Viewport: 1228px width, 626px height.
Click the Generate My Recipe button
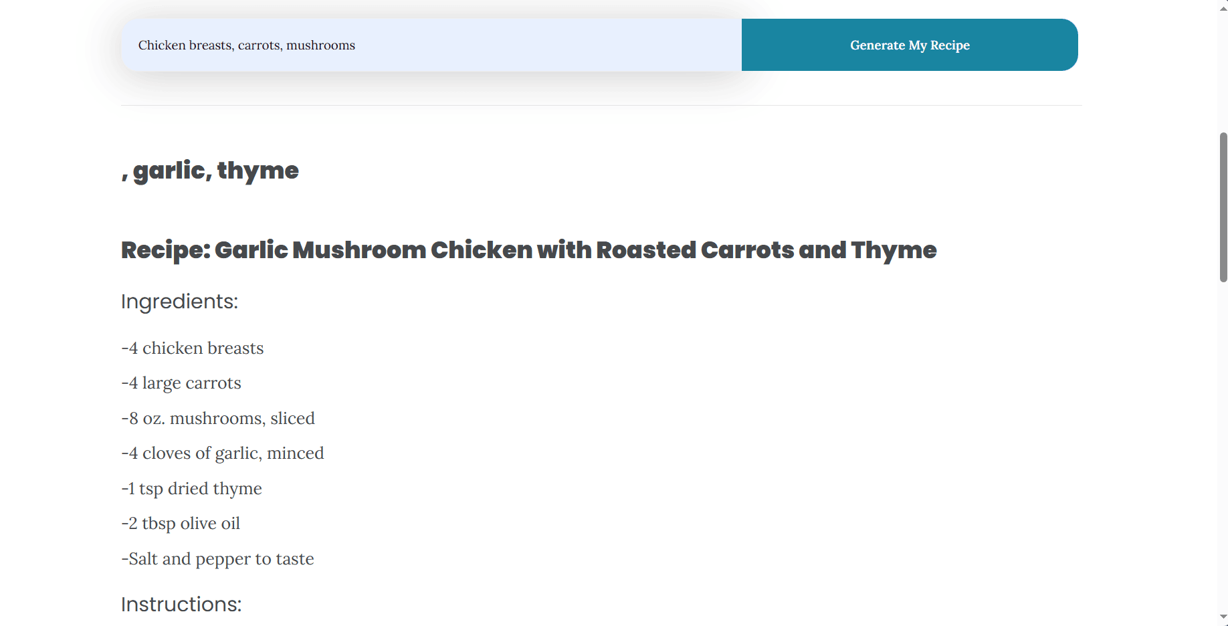coord(909,45)
